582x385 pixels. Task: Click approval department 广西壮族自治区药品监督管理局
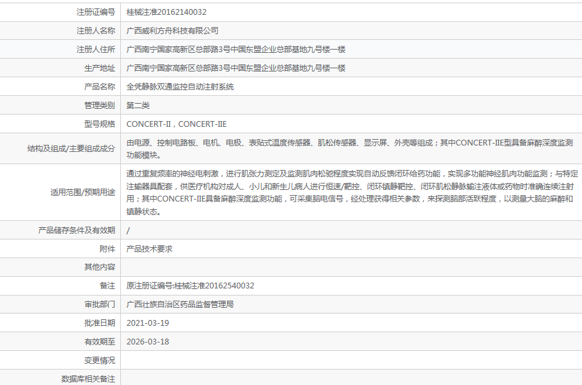(179, 305)
